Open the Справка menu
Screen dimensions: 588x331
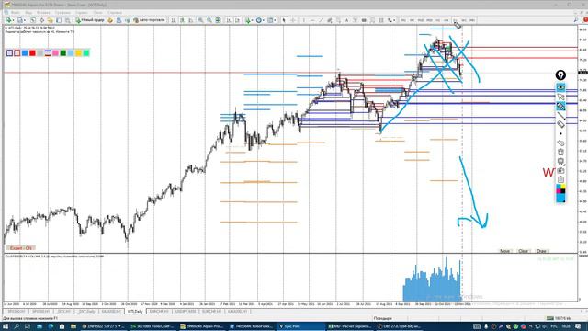tap(115, 12)
